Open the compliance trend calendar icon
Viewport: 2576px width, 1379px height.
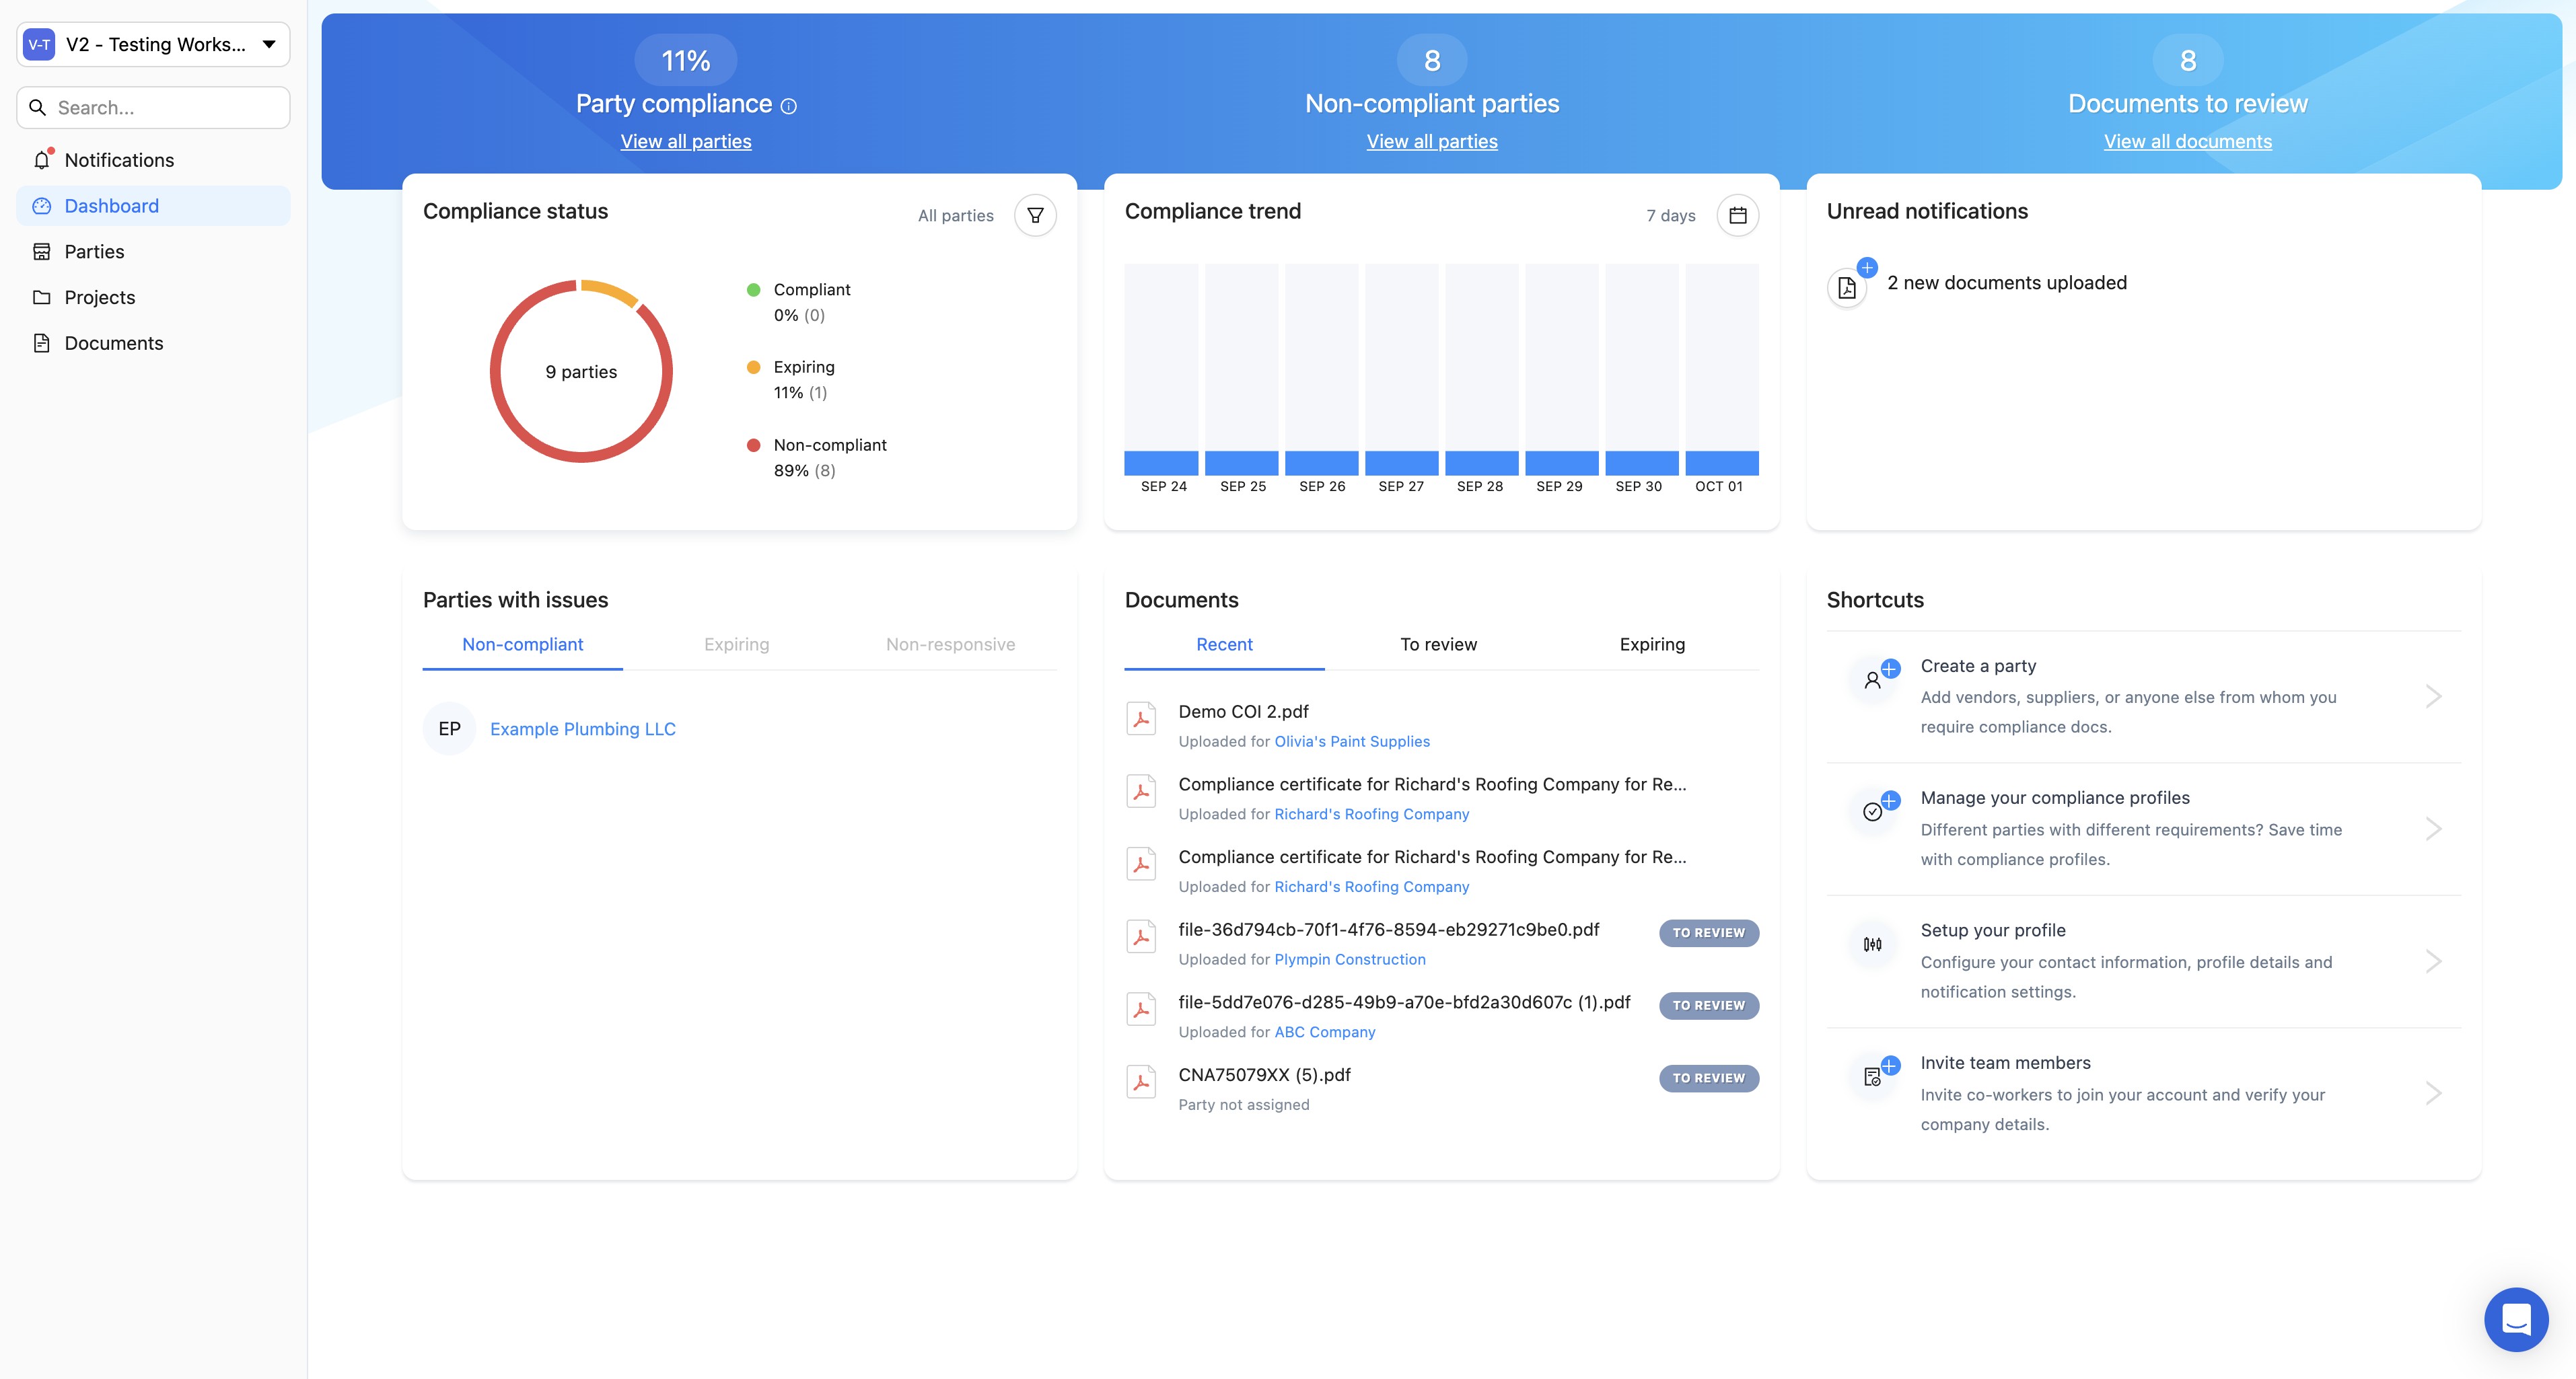(1737, 216)
